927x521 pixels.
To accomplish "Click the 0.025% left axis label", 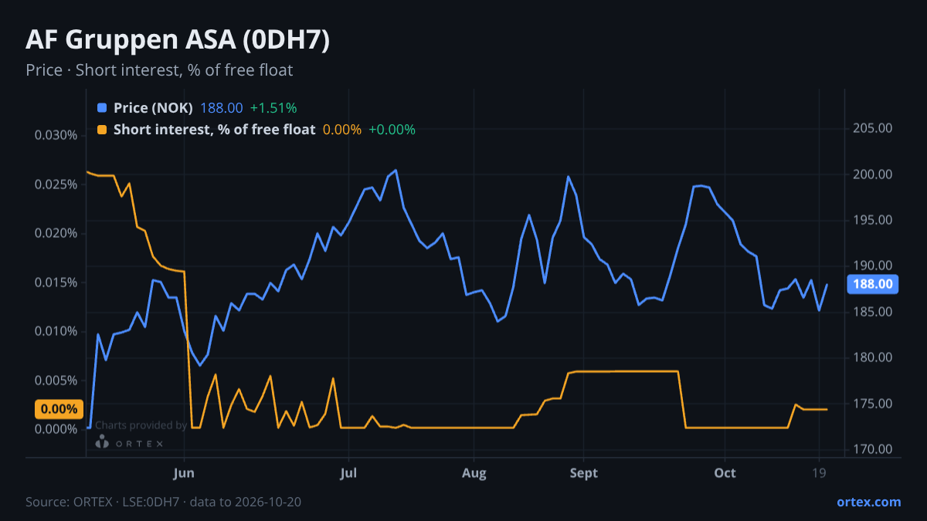I will click(x=56, y=184).
